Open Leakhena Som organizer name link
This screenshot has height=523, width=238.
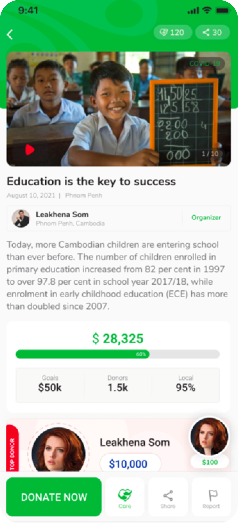62,215
